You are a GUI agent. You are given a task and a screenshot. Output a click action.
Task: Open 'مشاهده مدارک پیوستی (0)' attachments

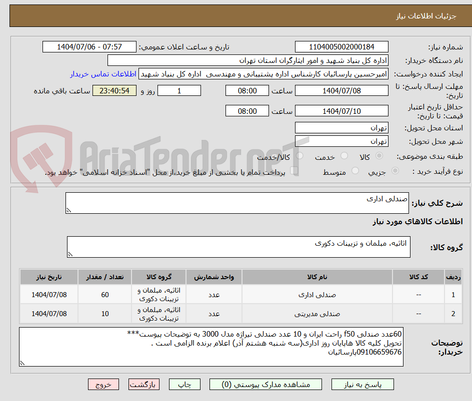coord(265,385)
